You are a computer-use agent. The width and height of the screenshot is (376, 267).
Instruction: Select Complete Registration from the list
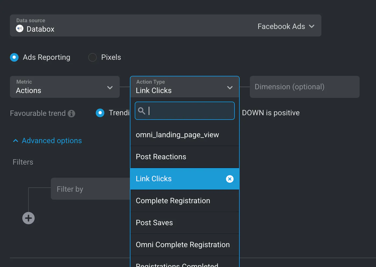[173, 201]
